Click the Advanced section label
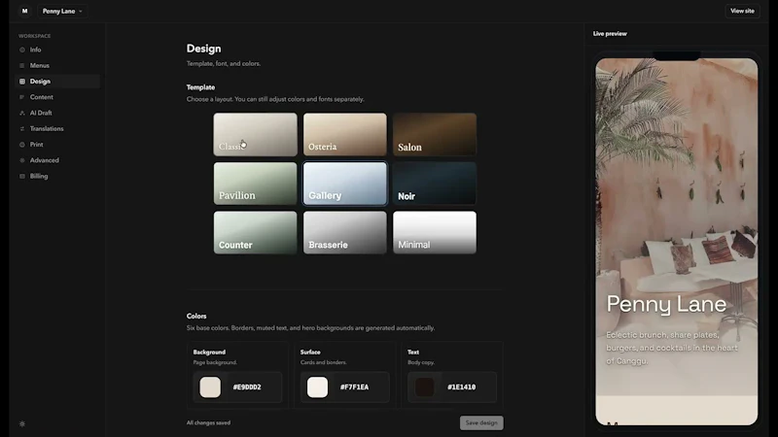The height and width of the screenshot is (437, 778). tap(44, 160)
